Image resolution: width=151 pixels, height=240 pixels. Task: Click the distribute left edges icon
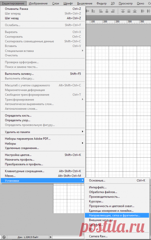point(142,11)
